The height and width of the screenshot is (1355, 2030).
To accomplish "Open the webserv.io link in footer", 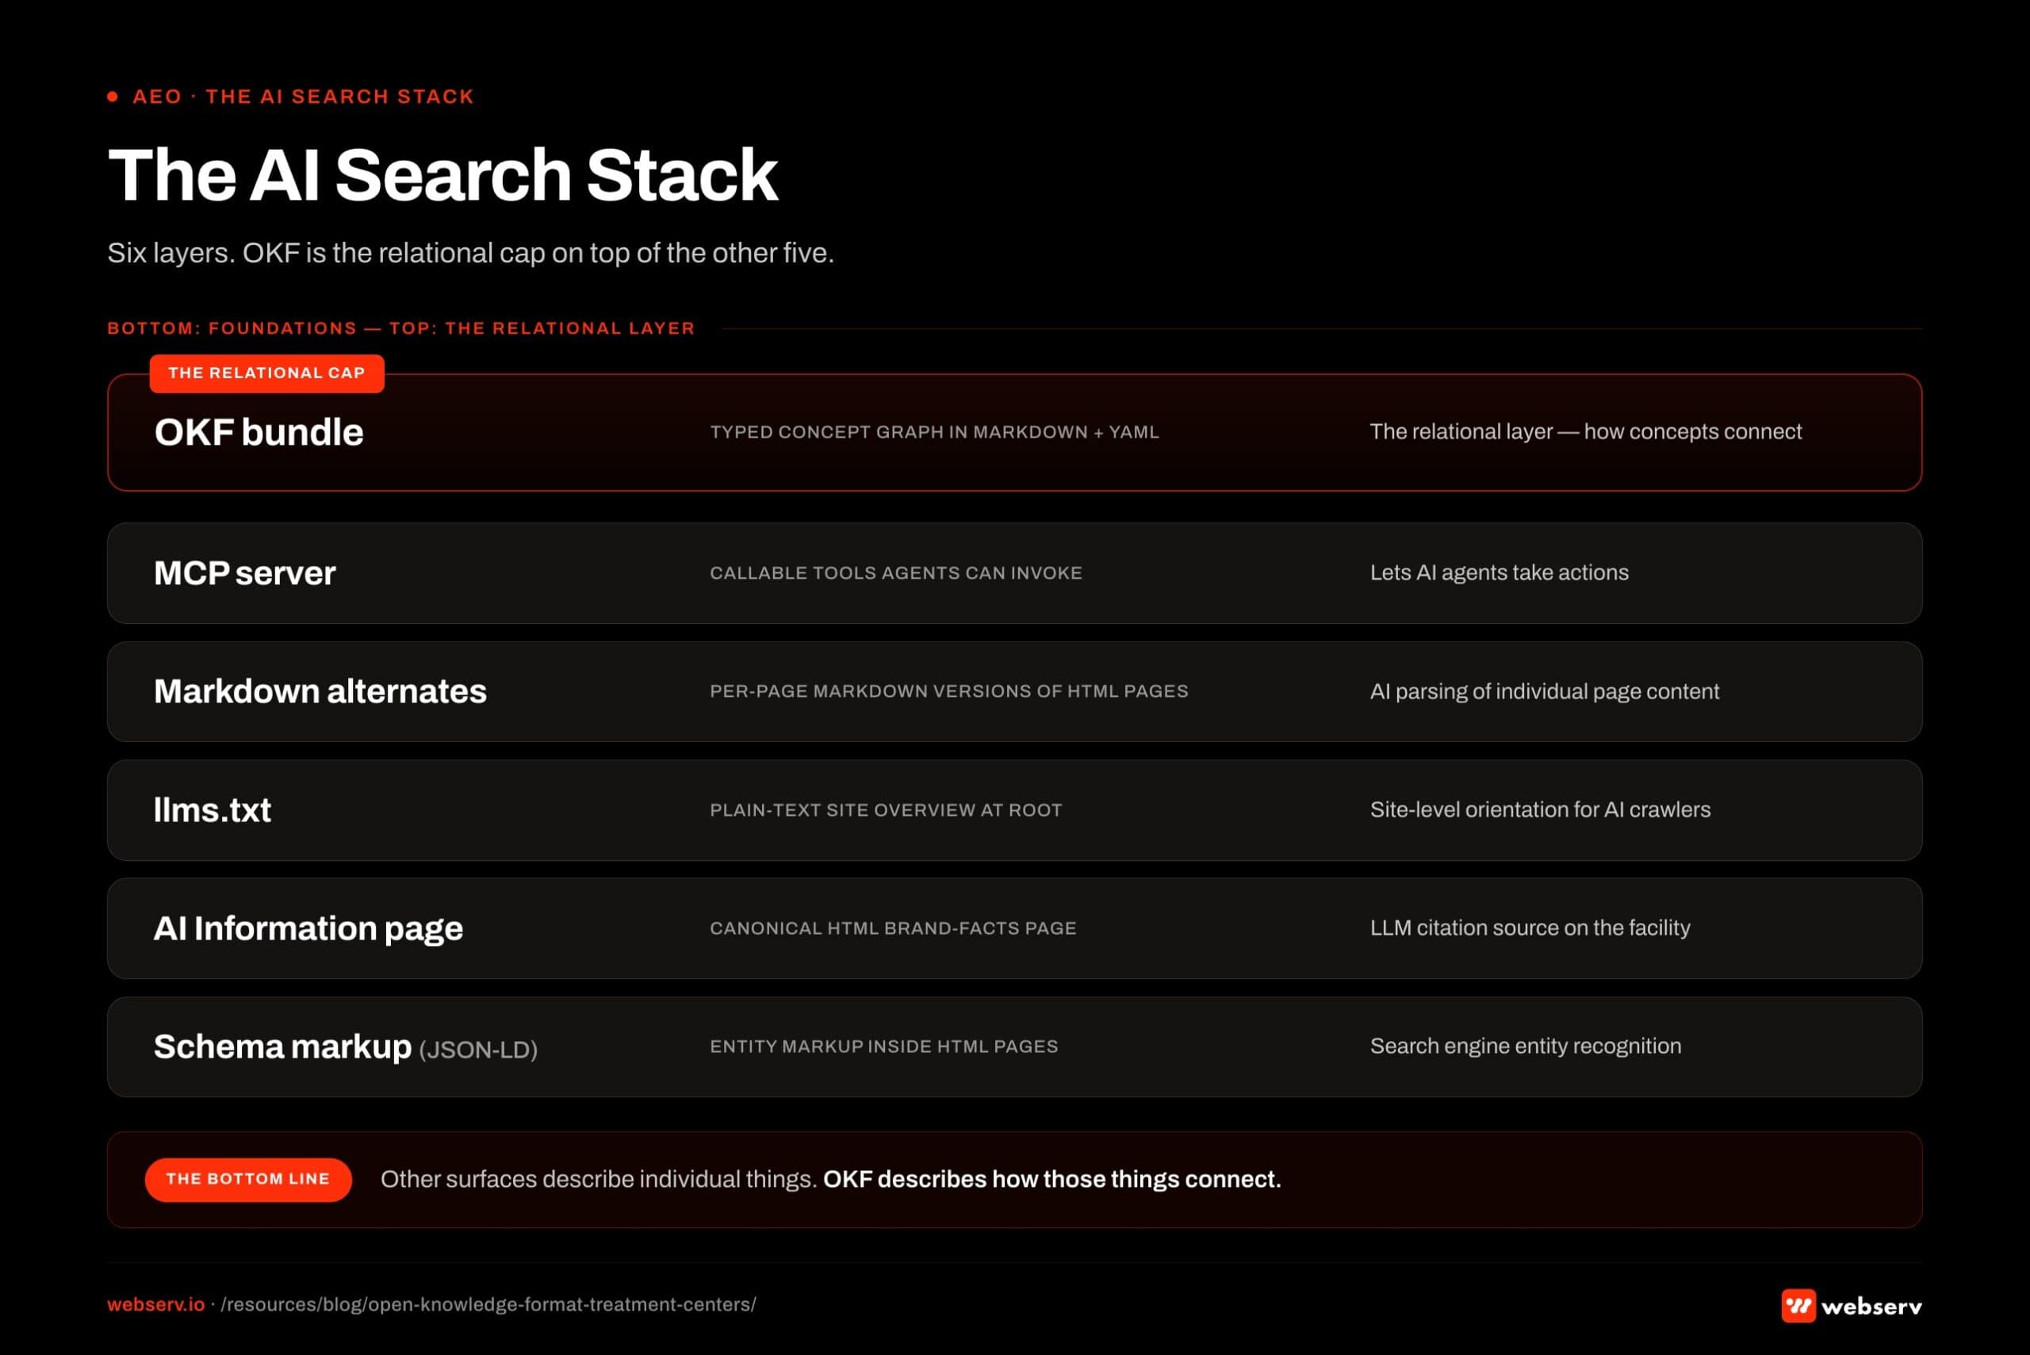I will tap(155, 1304).
